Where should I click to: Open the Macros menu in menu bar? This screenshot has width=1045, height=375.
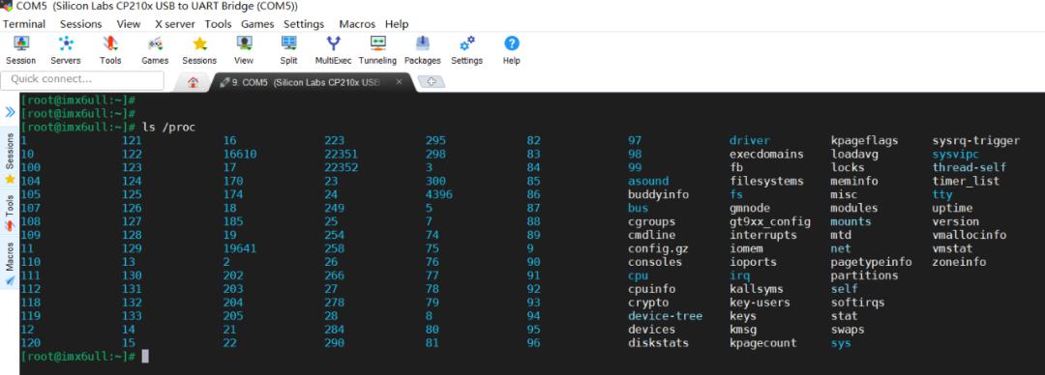357,24
